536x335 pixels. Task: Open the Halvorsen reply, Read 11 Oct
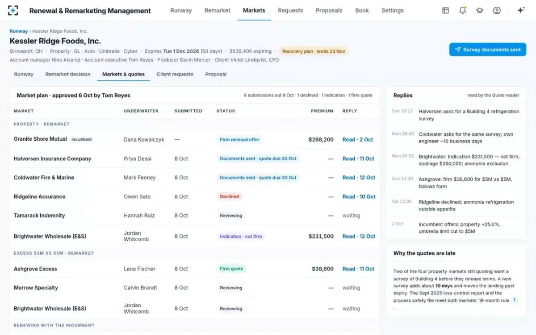[359, 159]
